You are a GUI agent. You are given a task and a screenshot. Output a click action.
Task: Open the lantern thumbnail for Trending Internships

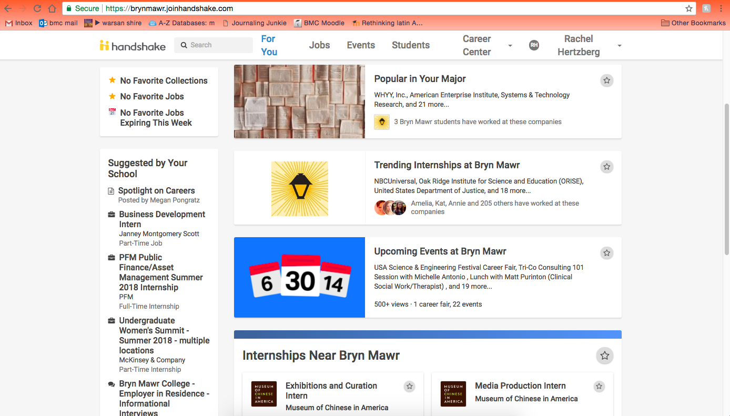pyautogui.click(x=299, y=188)
